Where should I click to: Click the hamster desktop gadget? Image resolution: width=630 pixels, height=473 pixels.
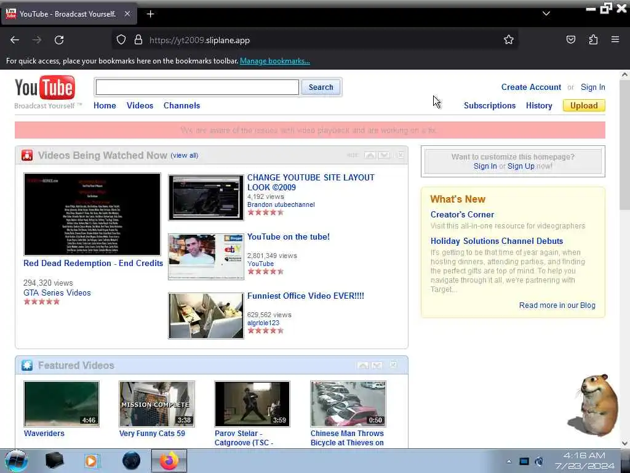[594, 405]
